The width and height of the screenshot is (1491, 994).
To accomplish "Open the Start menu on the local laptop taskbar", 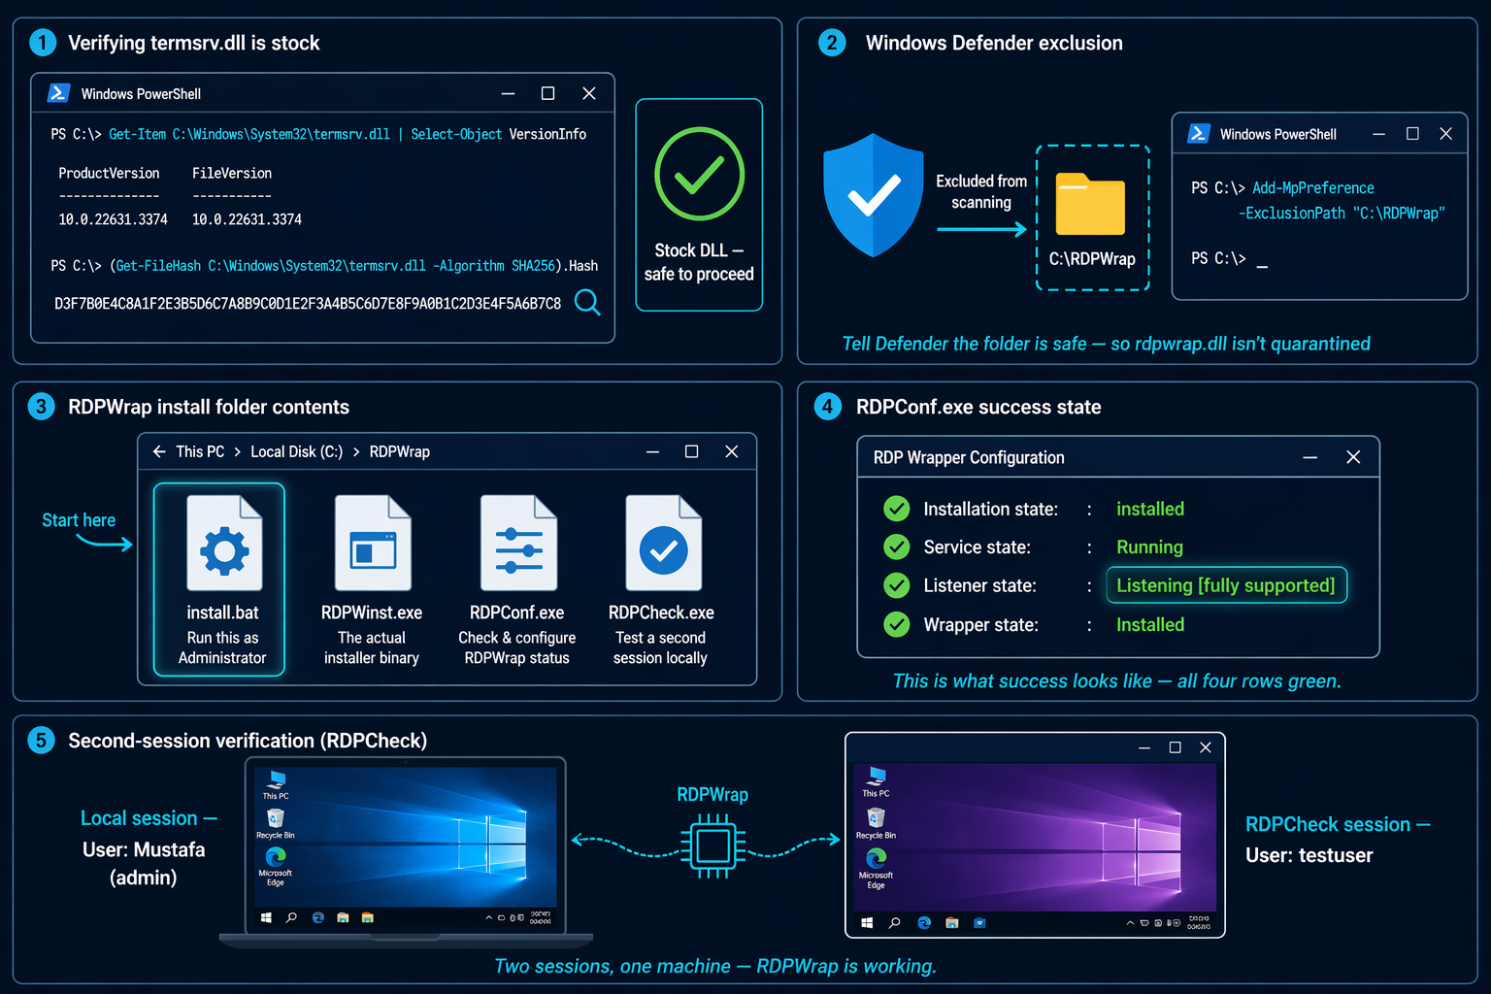I will point(266,917).
